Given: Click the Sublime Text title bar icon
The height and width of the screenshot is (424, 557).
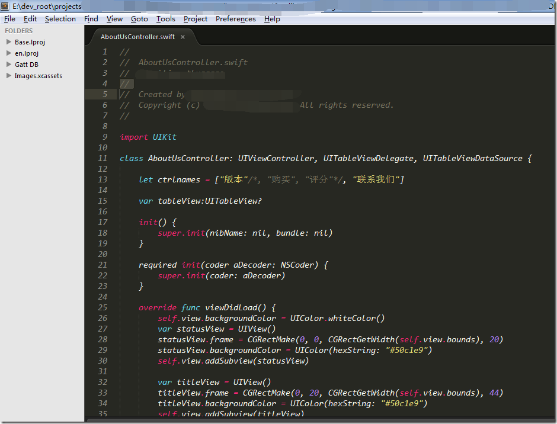Looking at the screenshot, I should (x=5, y=6).
